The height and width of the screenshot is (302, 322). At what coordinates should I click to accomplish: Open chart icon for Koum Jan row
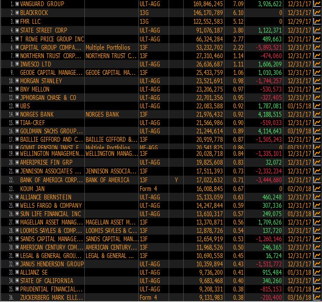point(317,189)
